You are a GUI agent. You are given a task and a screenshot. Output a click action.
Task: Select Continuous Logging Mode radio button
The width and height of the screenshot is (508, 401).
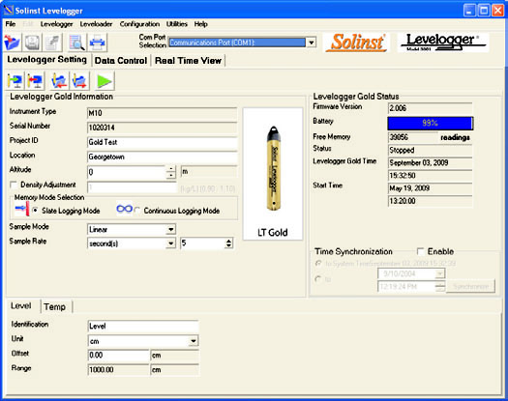pos(137,211)
